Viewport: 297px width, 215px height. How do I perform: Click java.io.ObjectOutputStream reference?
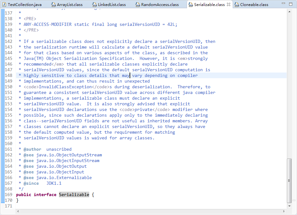tap(69, 155)
